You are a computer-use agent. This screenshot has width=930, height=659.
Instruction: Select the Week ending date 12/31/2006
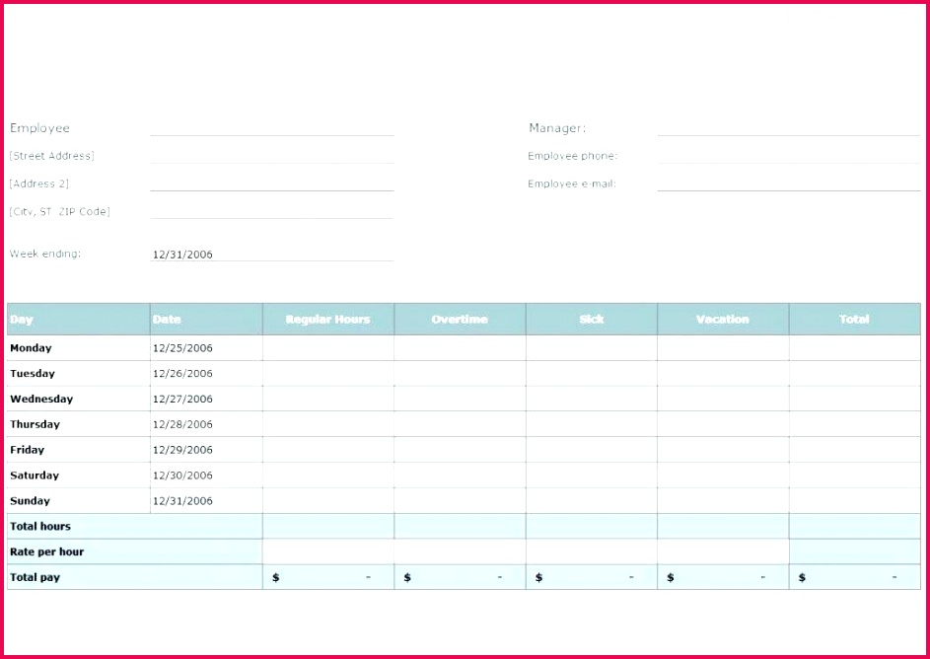(x=182, y=255)
